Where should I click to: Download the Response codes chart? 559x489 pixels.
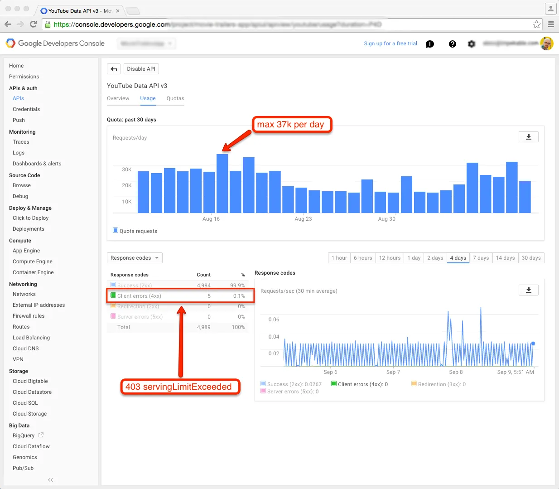coord(528,290)
